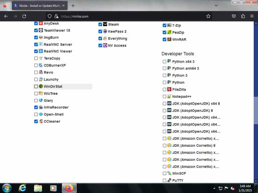258x193 pixels.
Task: Click the WinRAR books icon
Action: [x=169, y=39]
